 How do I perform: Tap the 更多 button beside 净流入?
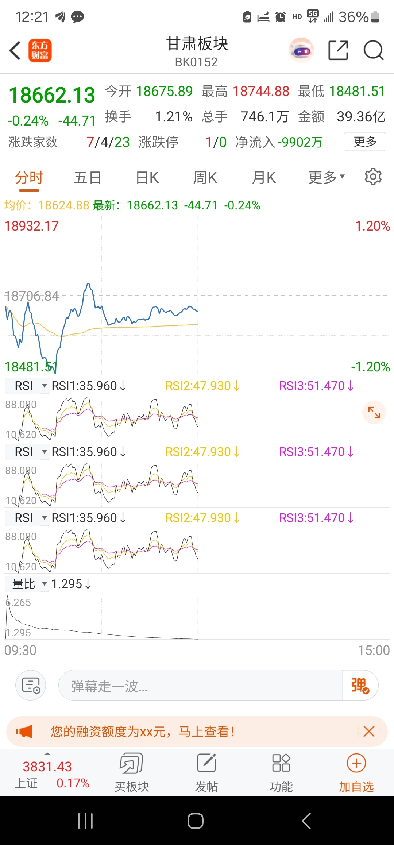coord(365,142)
